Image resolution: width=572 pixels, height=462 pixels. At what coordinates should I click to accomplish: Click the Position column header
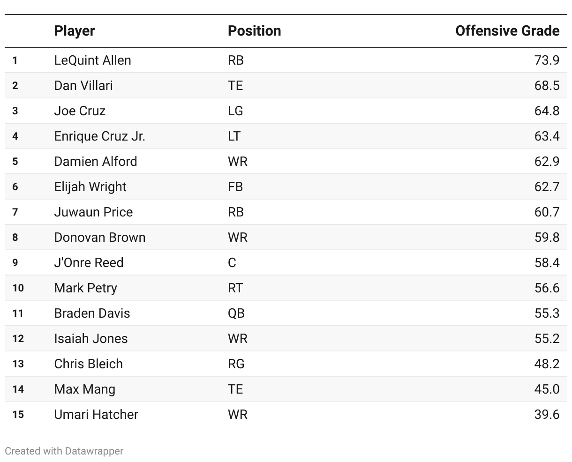pos(254,31)
